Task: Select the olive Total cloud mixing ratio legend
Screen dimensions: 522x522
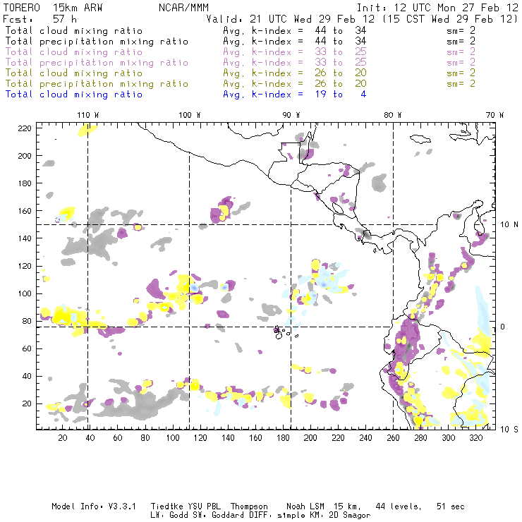Action: click(73, 73)
